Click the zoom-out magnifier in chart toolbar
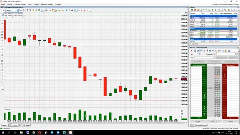Viewport: 240px width, 135px height. pos(30,10)
